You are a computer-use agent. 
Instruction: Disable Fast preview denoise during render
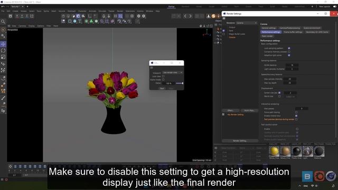pos(296,119)
